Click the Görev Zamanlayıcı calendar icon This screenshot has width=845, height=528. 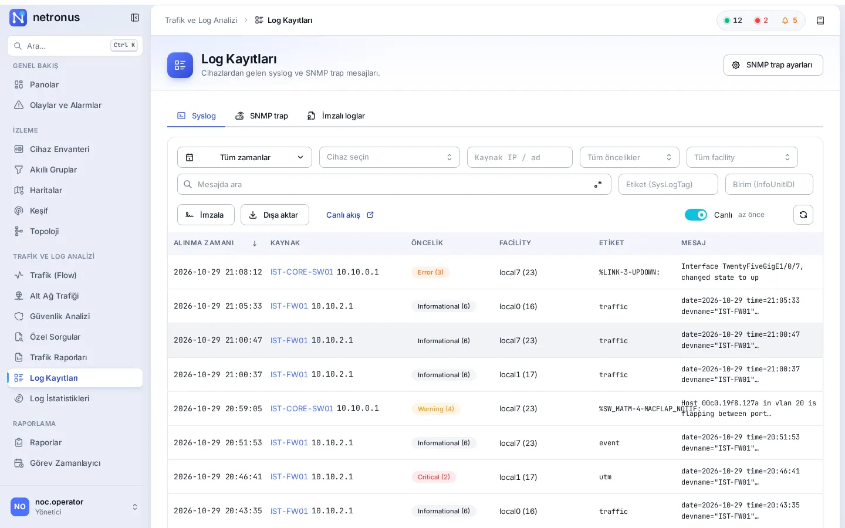coord(19,463)
